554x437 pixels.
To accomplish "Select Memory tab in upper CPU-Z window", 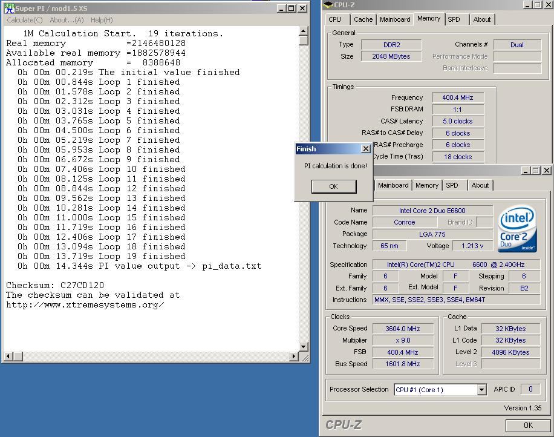I will pos(429,18).
